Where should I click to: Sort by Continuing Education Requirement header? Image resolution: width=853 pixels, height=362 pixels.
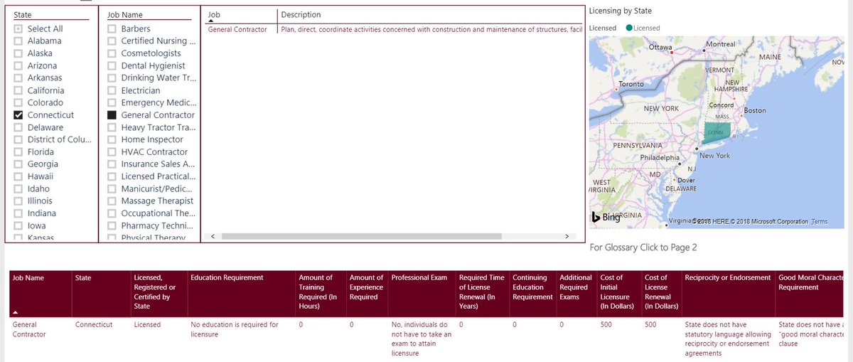(532, 294)
